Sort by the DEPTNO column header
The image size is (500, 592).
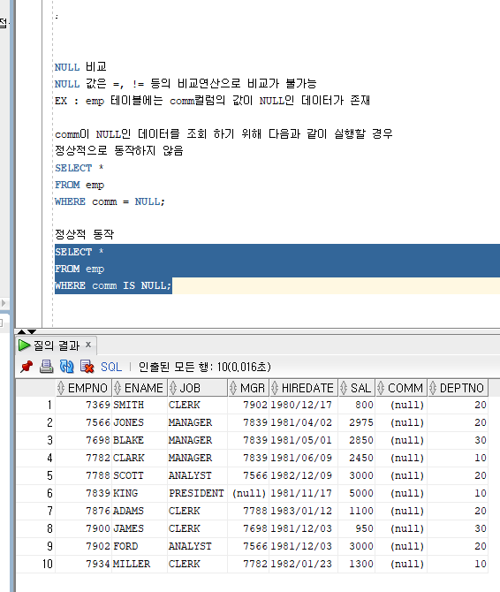(458, 388)
